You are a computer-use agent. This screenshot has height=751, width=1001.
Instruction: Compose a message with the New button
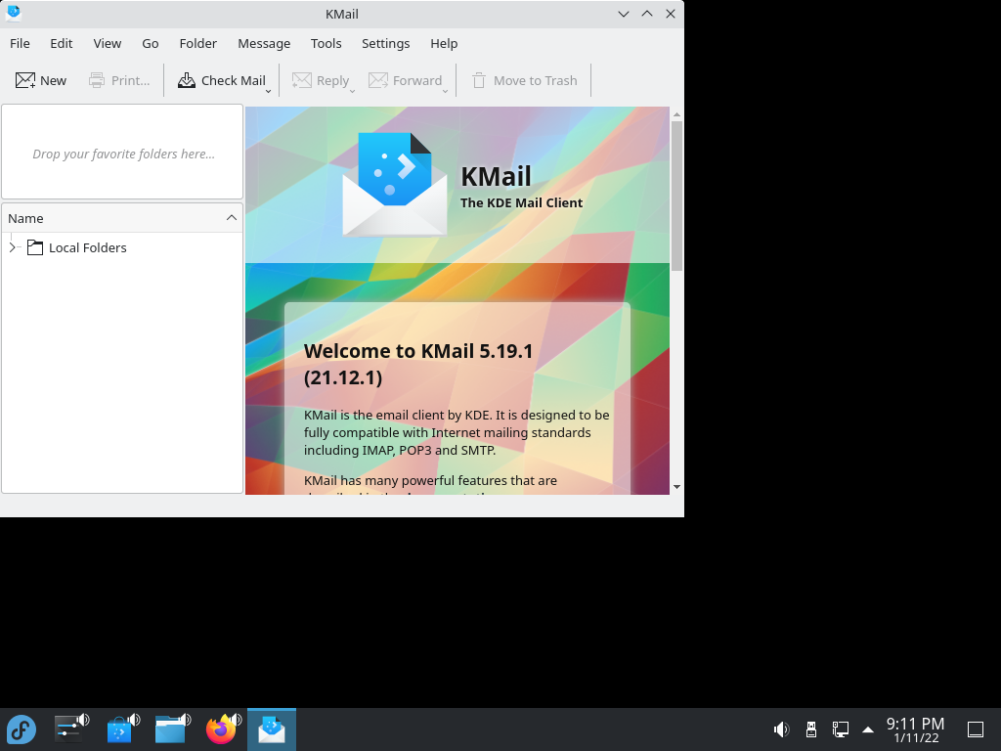[41, 80]
